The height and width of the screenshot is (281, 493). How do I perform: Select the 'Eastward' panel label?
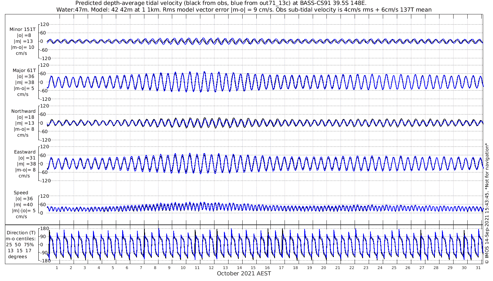25,152
